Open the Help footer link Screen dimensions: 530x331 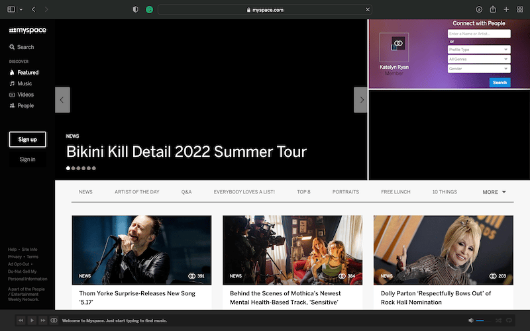[x=12, y=250]
